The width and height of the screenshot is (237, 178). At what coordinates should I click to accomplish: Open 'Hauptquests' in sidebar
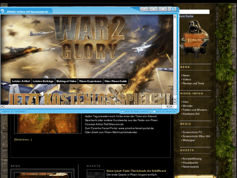[x=190, y=163]
